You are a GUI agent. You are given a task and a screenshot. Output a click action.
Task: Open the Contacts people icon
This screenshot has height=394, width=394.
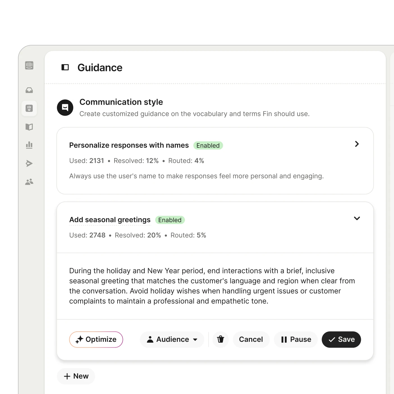click(29, 182)
